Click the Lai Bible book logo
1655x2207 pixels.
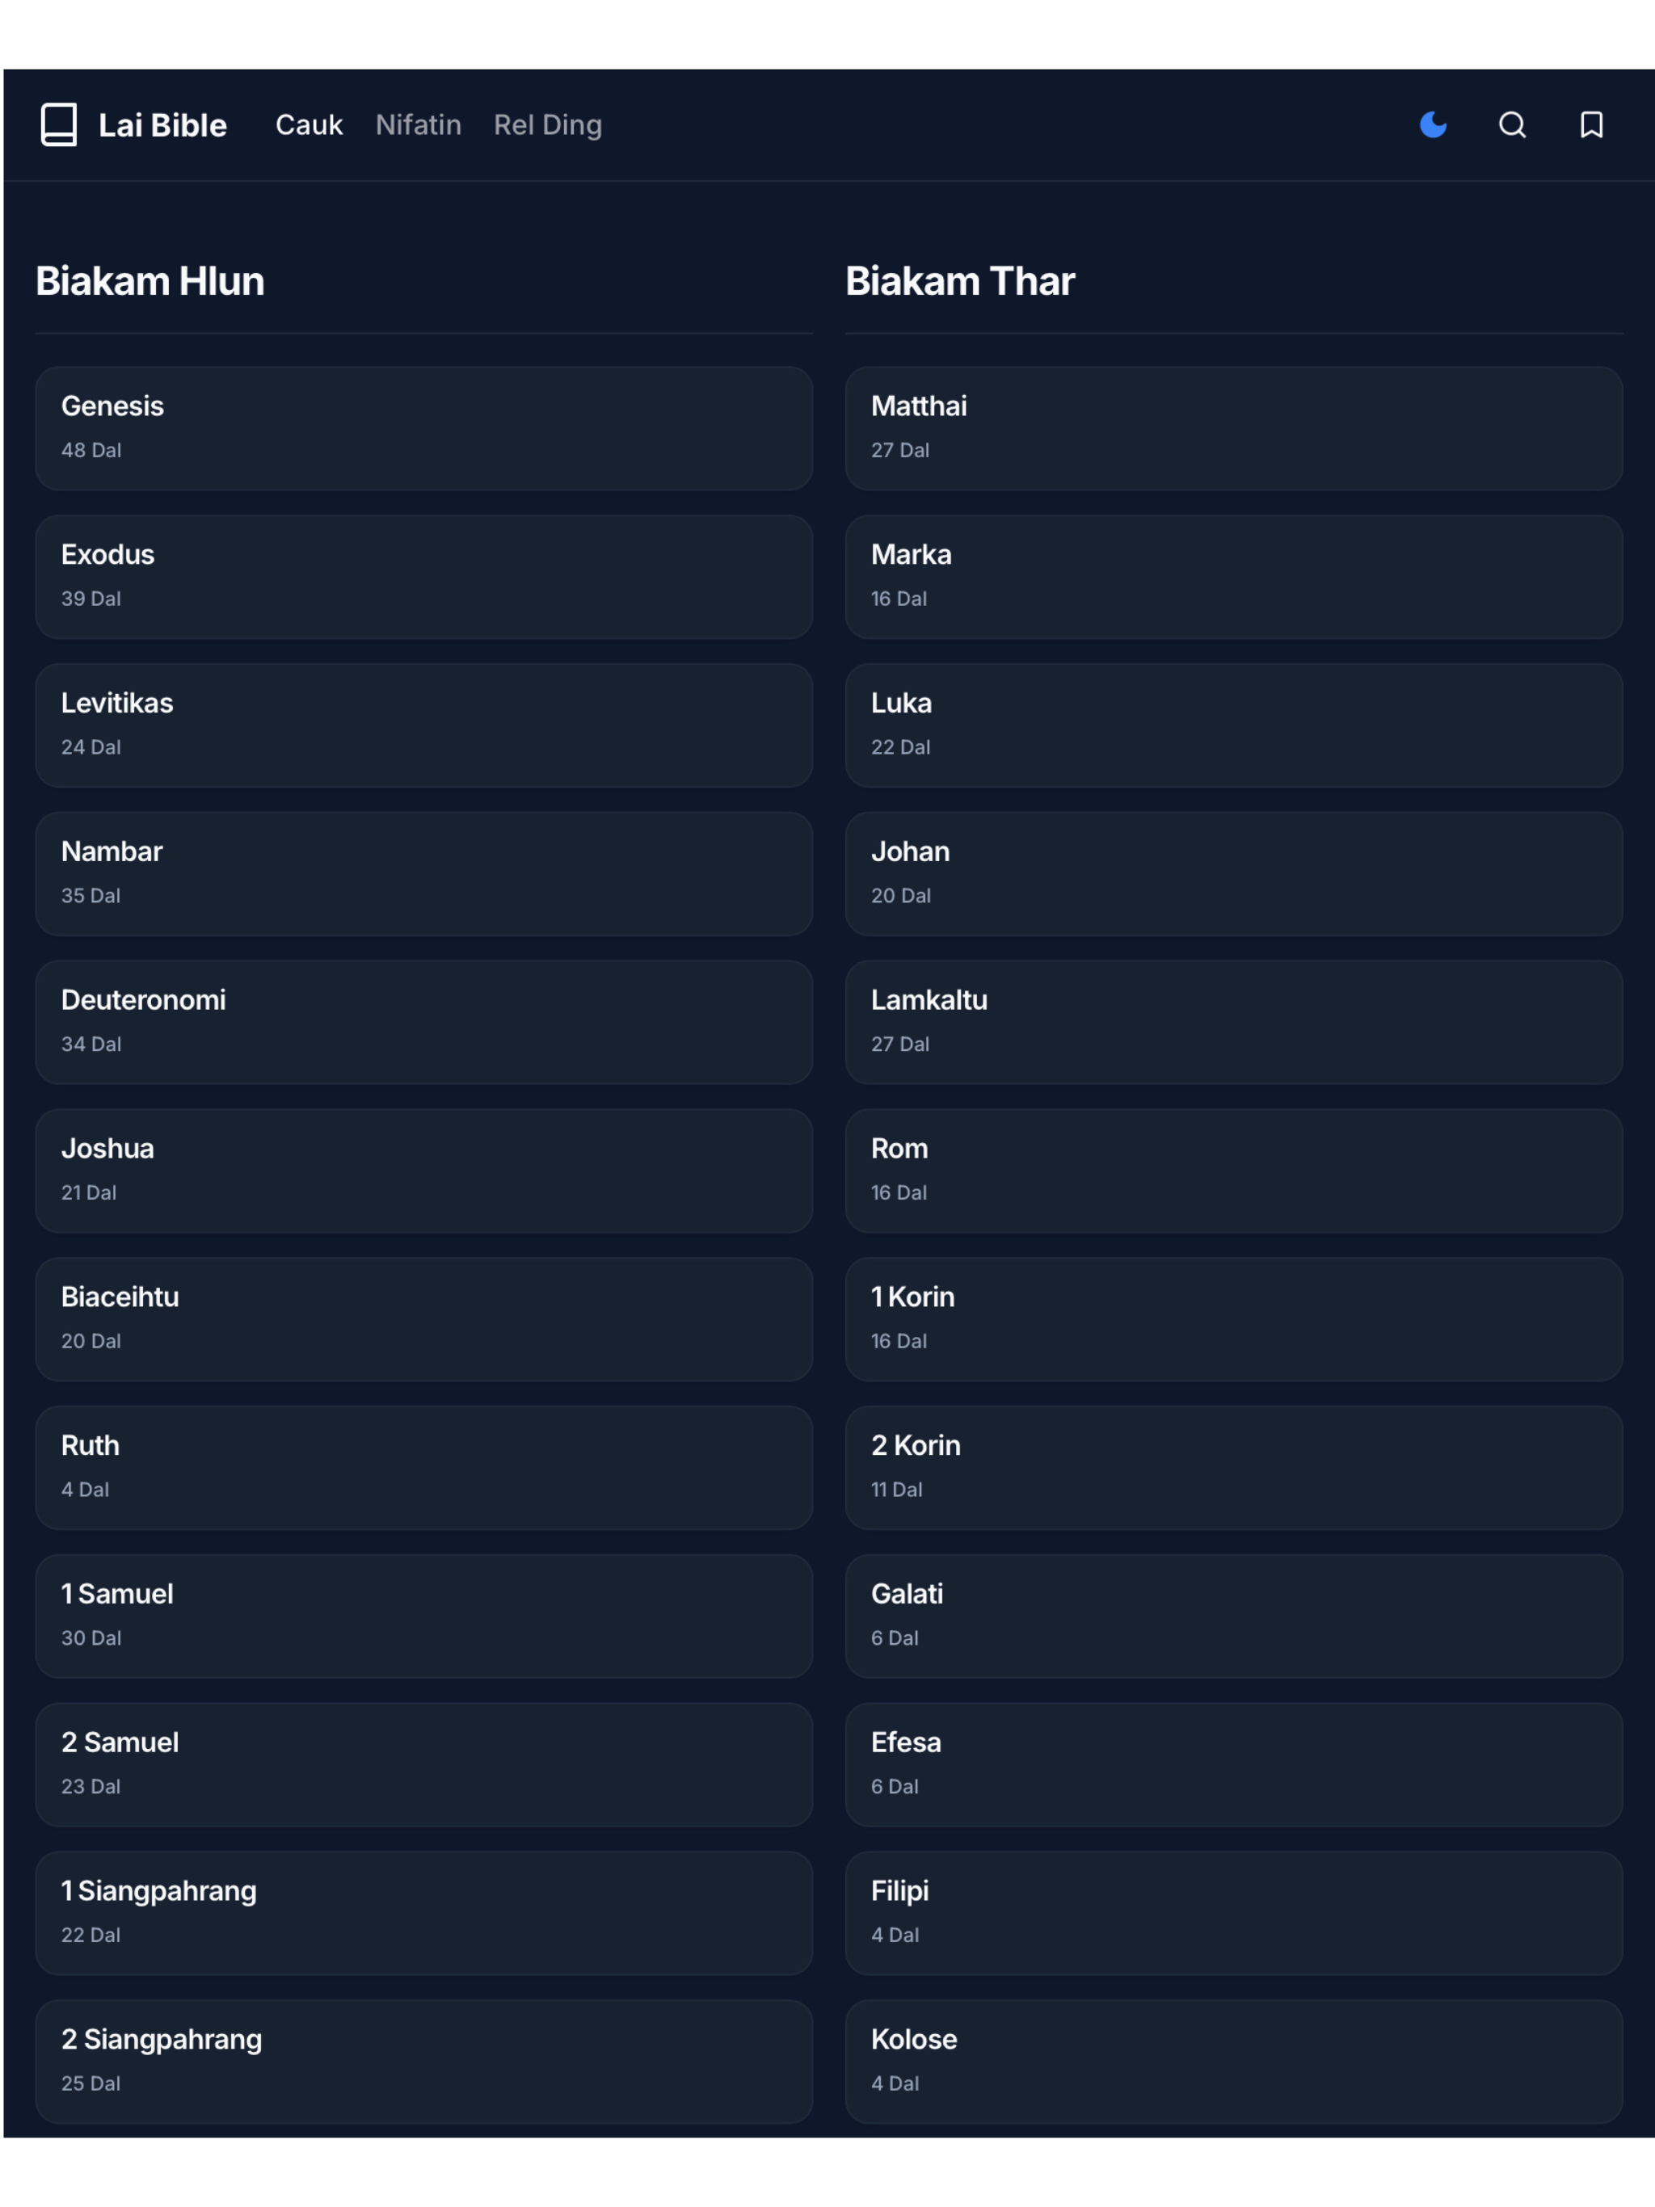59,124
